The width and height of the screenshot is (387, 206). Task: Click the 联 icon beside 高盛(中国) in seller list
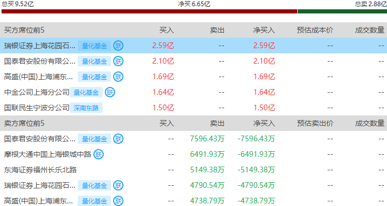pos(118,201)
